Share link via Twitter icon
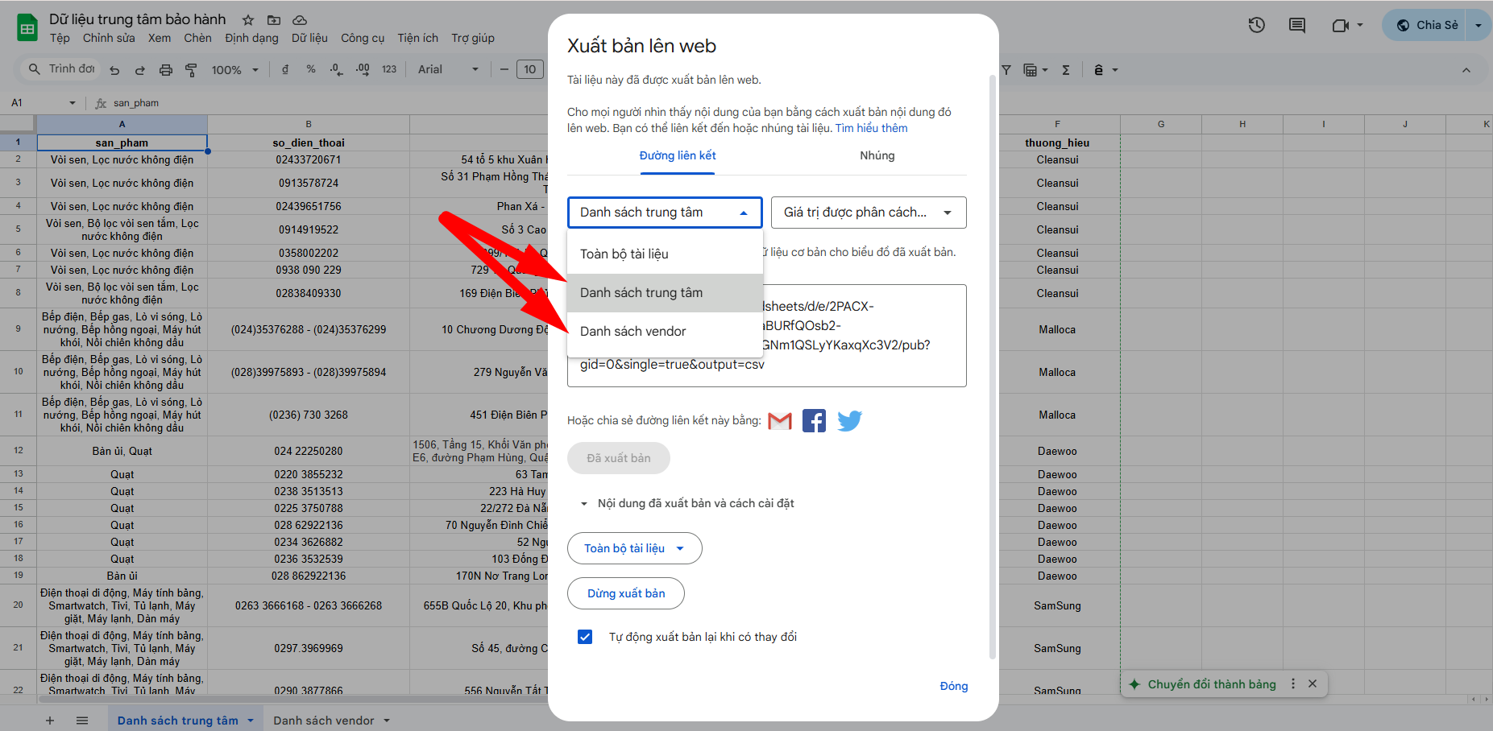The width and height of the screenshot is (1493, 731). (x=849, y=421)
